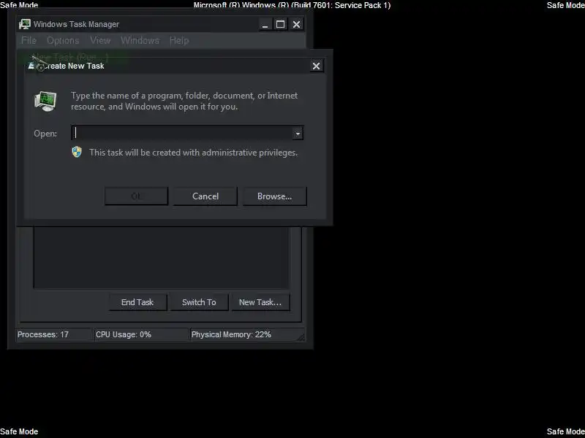585x438 pixels.
Task: Click the Windows Task Manager title bar icon
Action: tap(25, 24)
